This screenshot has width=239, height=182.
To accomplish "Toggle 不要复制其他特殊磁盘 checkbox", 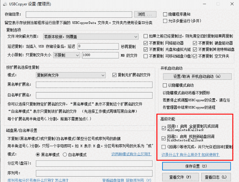I will pos(195,50).
